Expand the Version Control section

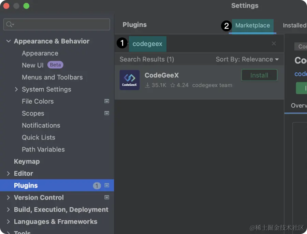point(8,198)
